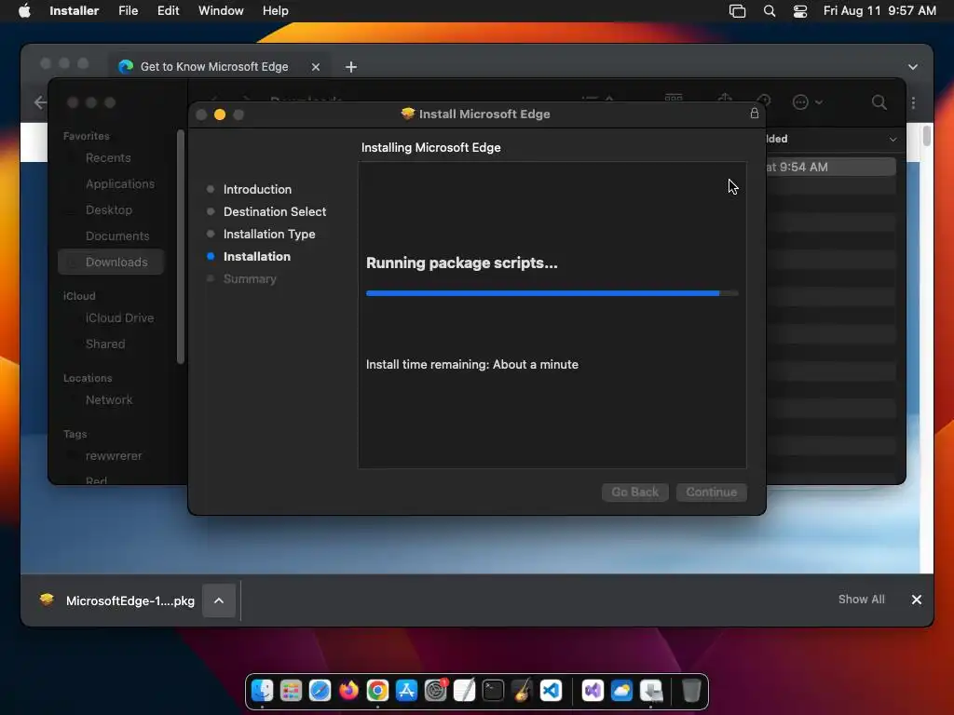Click the Edge page vertical scrollbar
Image resolution: width=954 pixels, height=715 pixels.
[926, 136]
